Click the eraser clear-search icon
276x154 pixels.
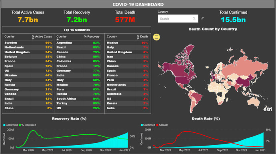[202, 18]
